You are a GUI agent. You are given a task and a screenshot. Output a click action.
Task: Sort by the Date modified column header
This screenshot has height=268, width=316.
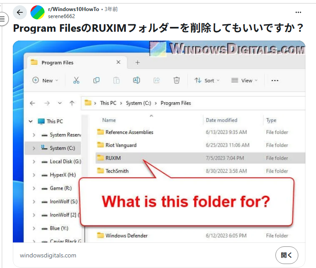[x=222, y=120]
